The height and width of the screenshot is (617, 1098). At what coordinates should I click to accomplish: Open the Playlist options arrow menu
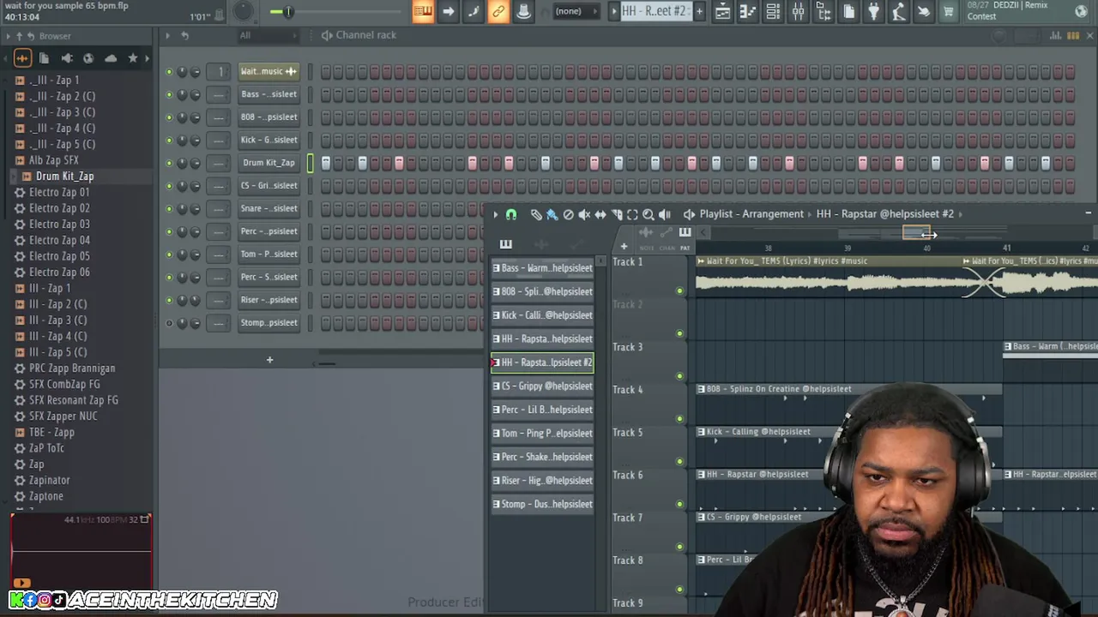click(495, 214)
